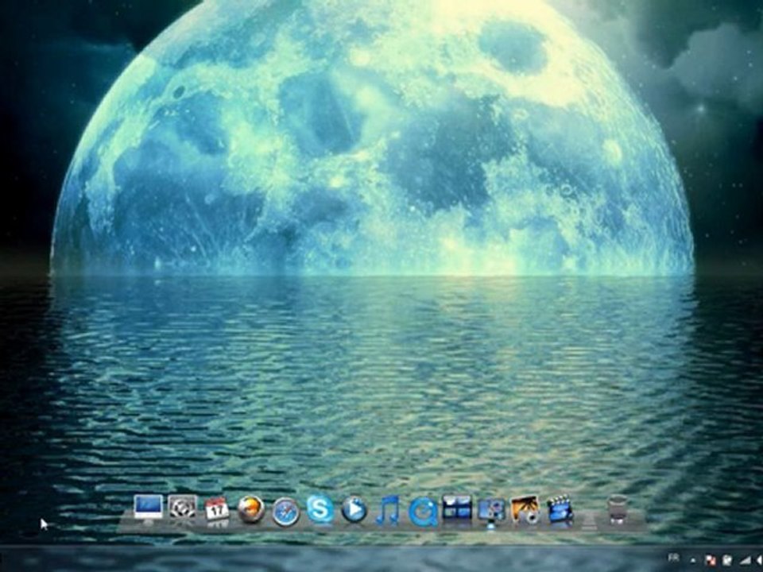Open the computer monitor icon in the dock
Screen dimensions: 763x572
click(148, 508)
